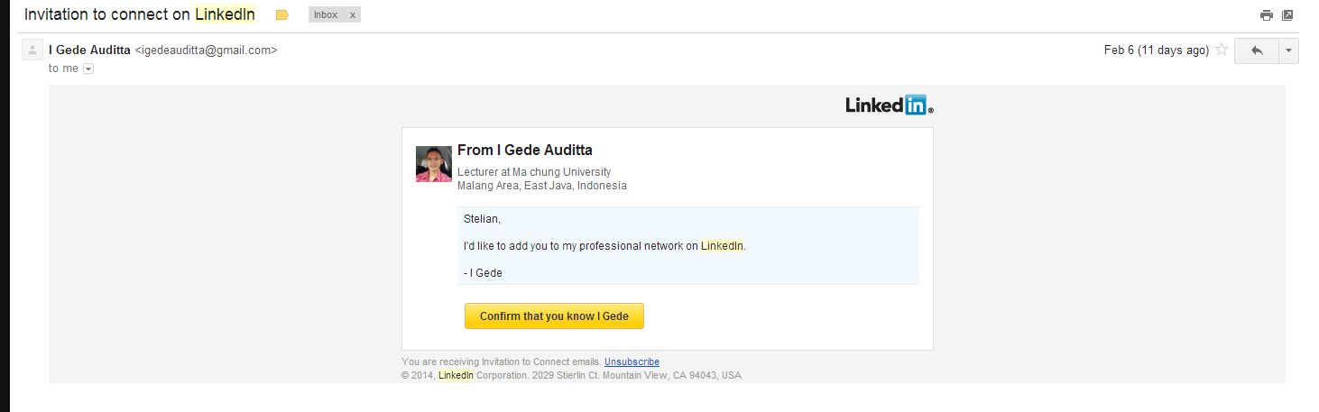Open the email in a new window
This screenshot has height=412, width=1319.
pyautogui.click(x=1287, y=15)
